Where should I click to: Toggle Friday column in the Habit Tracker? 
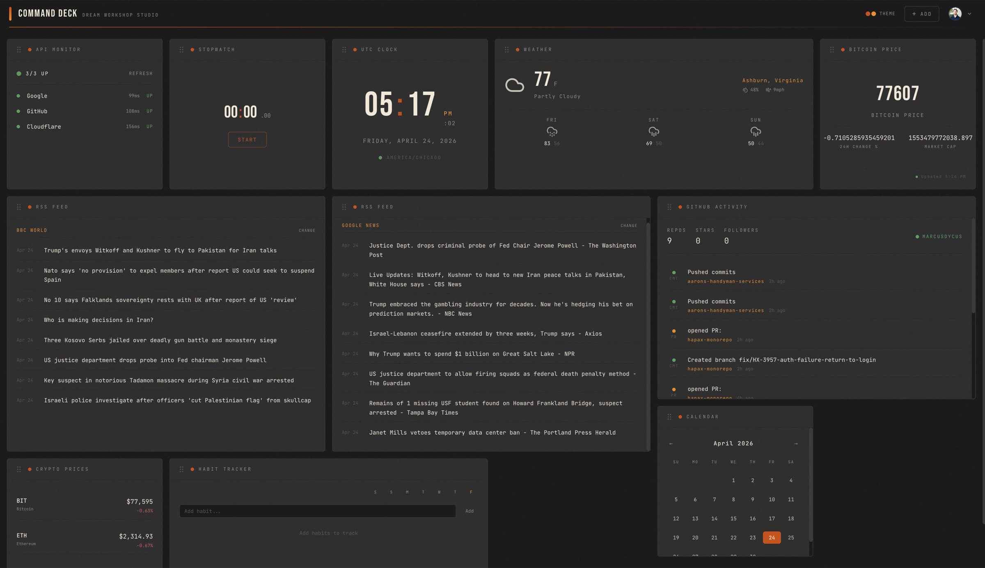pyautogui.click(x=471, y=492)
